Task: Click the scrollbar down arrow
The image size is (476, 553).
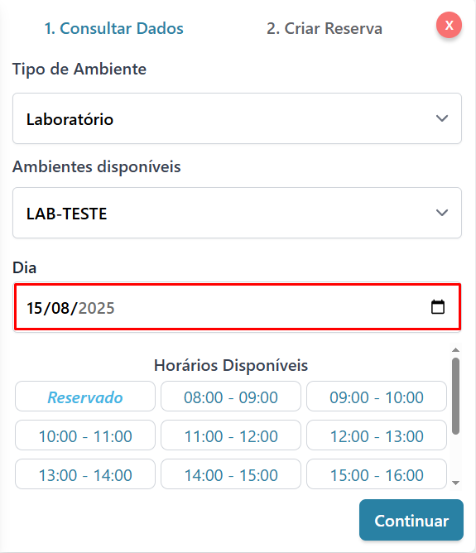Action: click(x=455, y=483)
